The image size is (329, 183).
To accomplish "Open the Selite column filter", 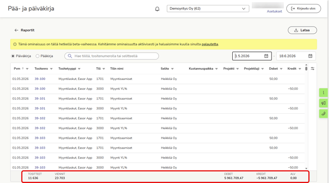I will click(x=172, y=69).
